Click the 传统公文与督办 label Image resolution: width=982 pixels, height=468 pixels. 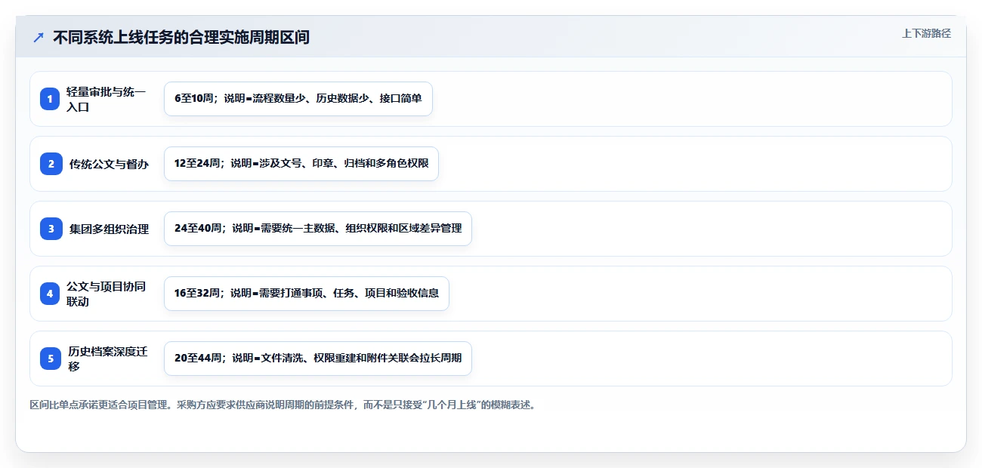point(109,164)
